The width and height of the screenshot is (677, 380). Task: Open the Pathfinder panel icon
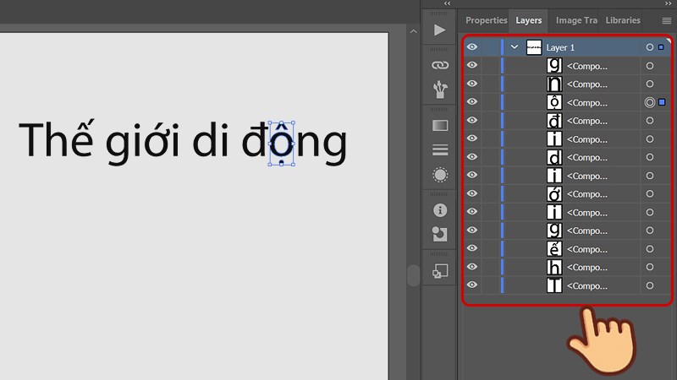[x=440, y=234]
